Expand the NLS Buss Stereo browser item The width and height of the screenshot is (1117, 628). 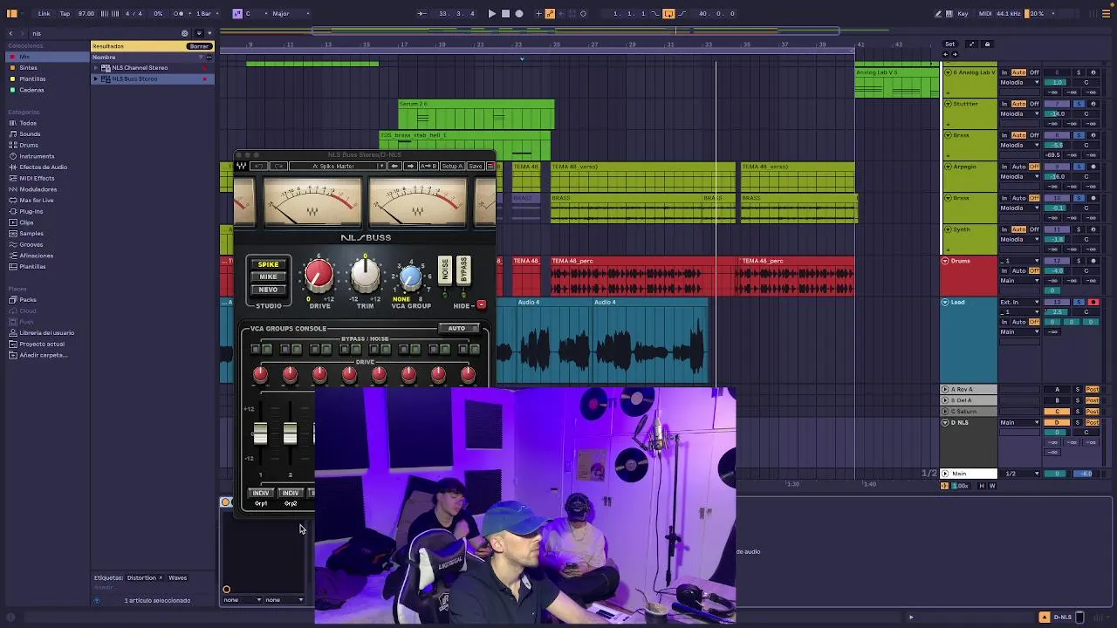[x=96, y=79]
